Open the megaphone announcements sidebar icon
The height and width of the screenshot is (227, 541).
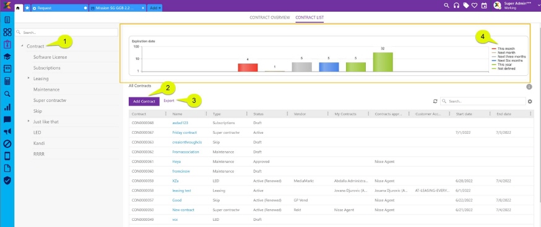(x=7, y=131)
